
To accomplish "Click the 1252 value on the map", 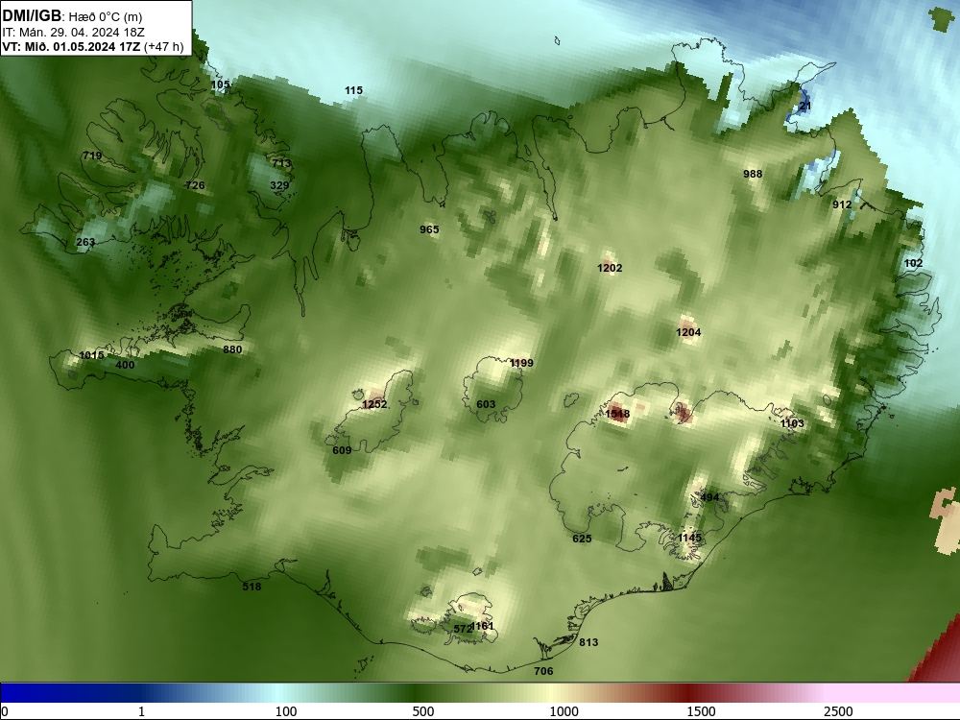I will coord(374,404).
